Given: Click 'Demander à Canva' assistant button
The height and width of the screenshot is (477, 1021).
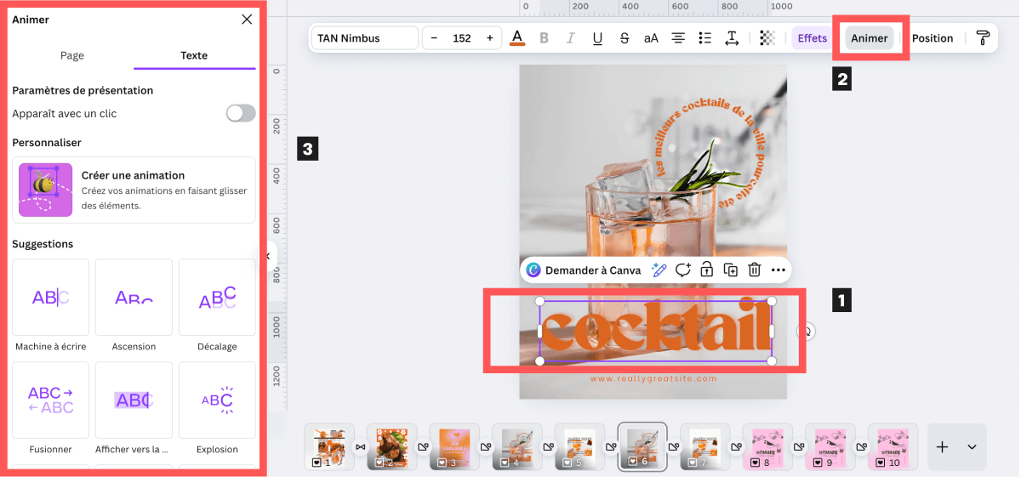Looking at the screenshot, I should click(x=584, y=270).
